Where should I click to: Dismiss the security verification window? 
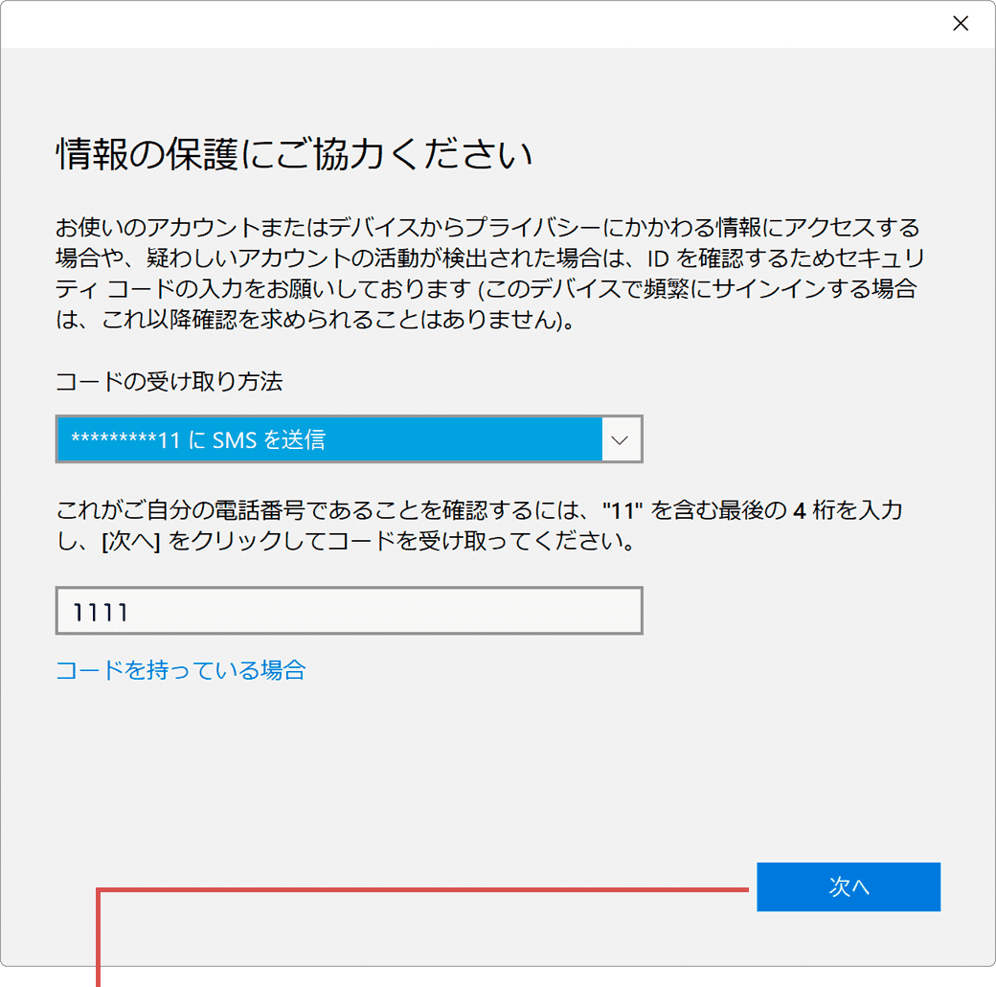(961, 23)
